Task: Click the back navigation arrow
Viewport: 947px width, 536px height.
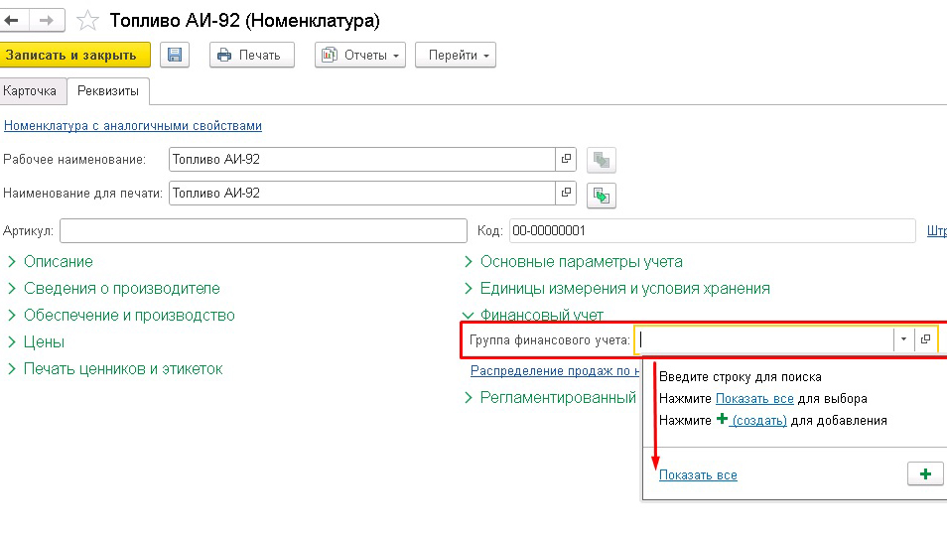Action: click(x=13, y=20)
